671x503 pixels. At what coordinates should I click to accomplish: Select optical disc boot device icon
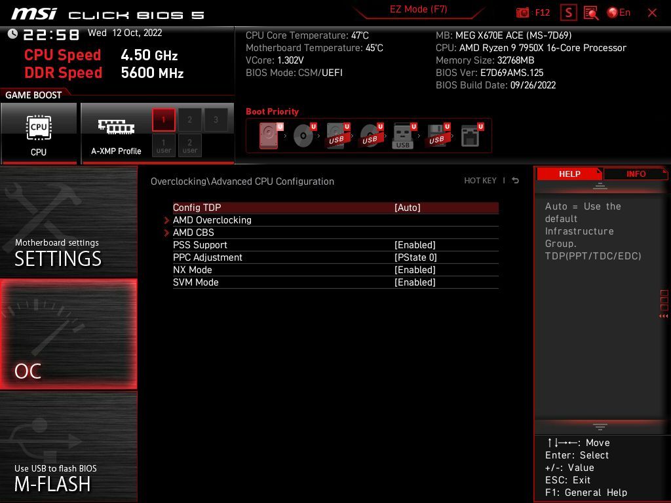[x=305, y=136]
